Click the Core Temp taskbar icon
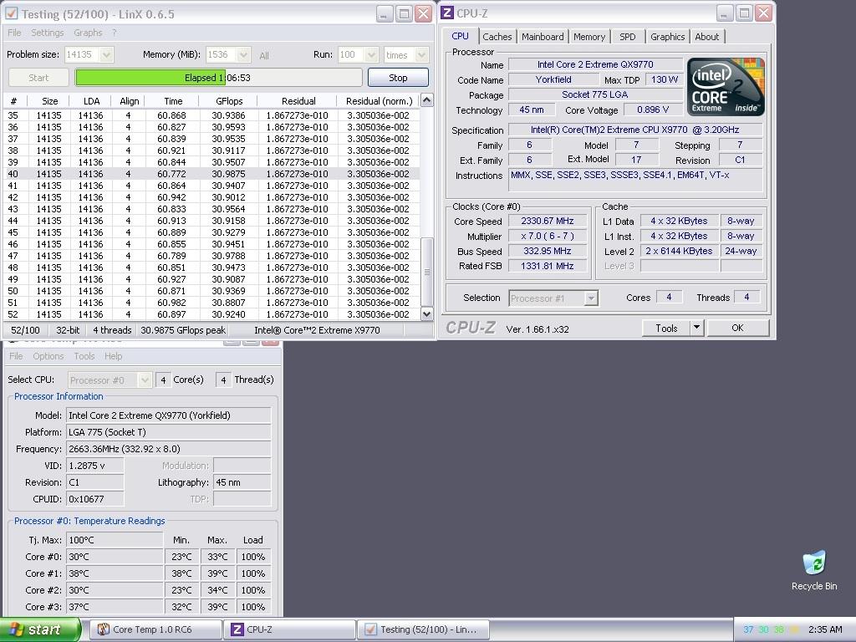This screenshot has height=642, width=856. pyautogui.click(x=103, y=629)
